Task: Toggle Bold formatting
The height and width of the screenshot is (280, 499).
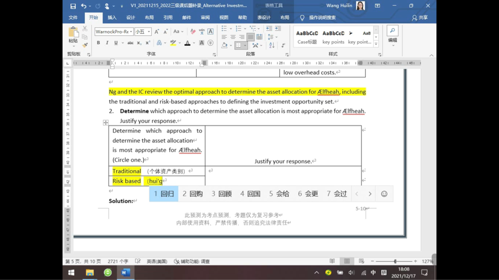Action: [x=98, y=43]
